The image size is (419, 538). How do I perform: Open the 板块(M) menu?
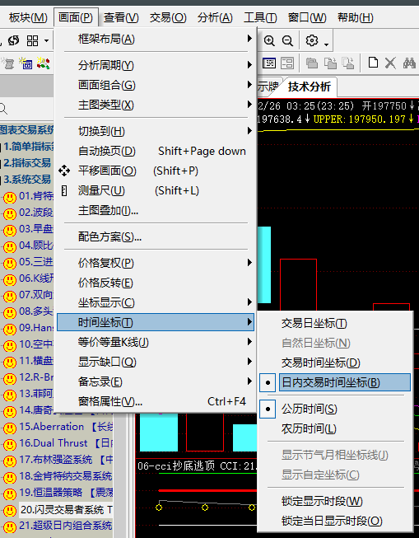click(x=28, y=17)
